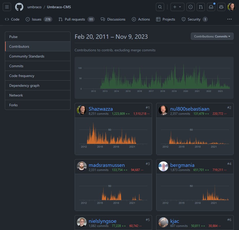Open Code frequency in sidebar
Screen dimensions: 239x230
pyautogui.click(x=38, y=76)
